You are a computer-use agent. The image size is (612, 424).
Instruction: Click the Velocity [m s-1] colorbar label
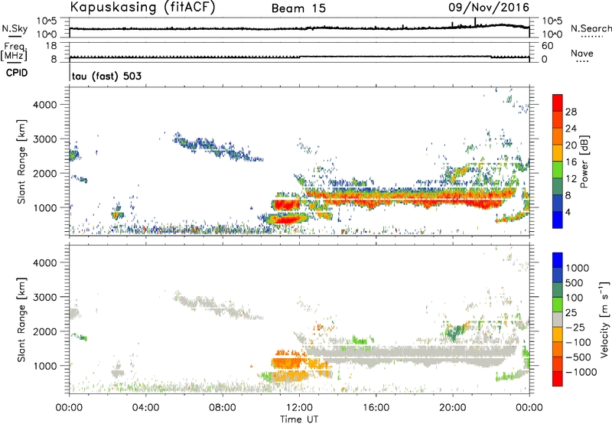point(604,319)
